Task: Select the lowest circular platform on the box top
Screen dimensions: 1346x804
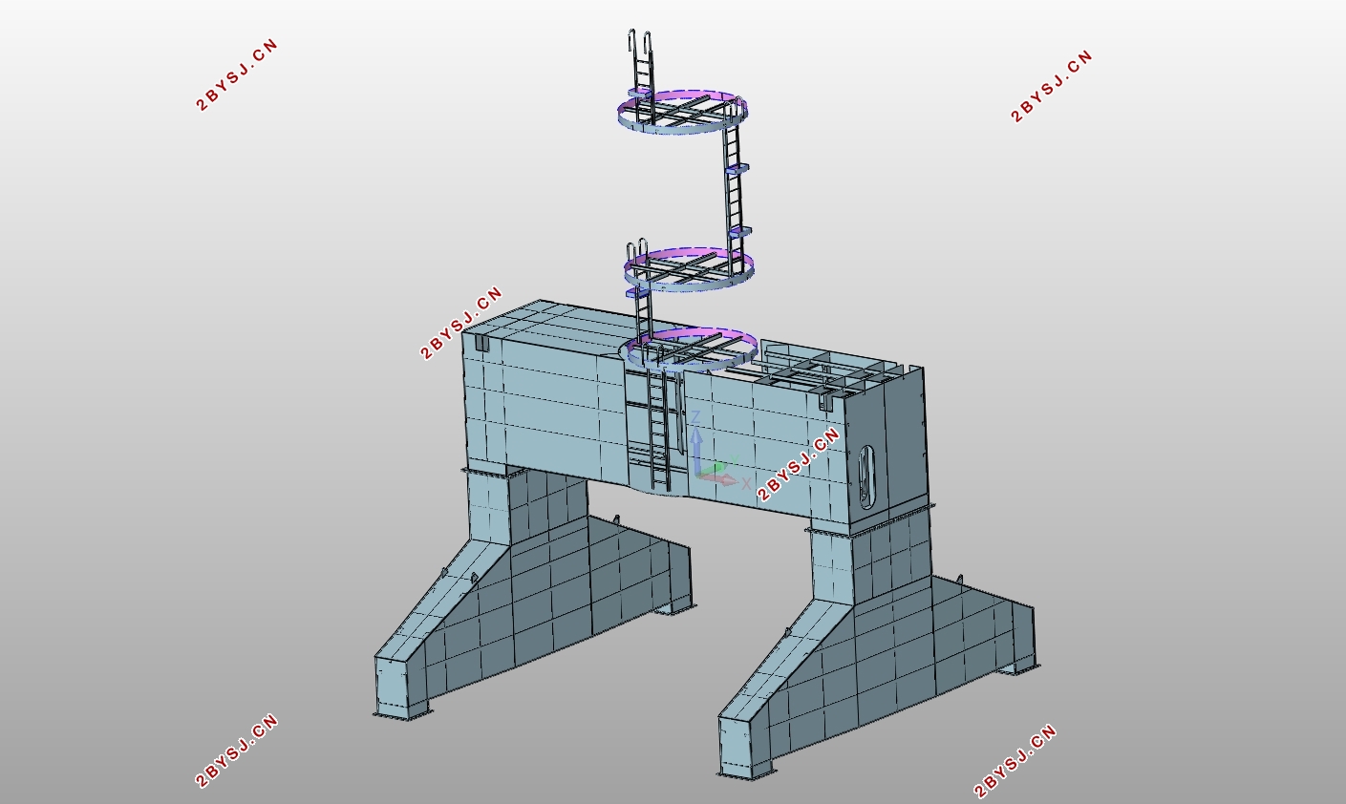Action: 691,349
